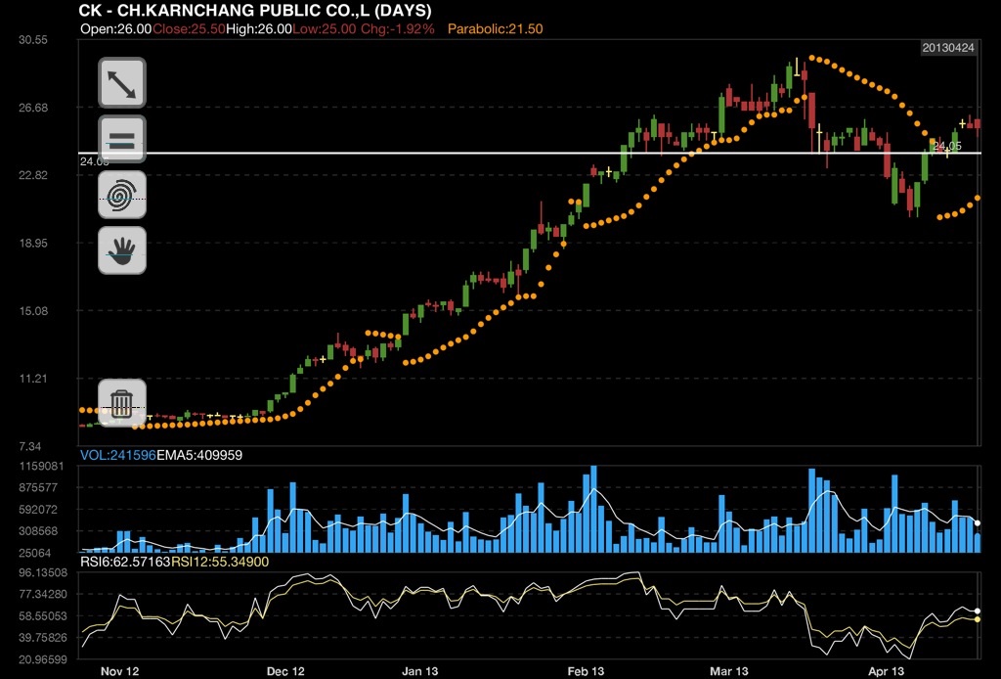Select the horizontal parallel lines tool
This screenshot has width=1001, height=679.
122,139
